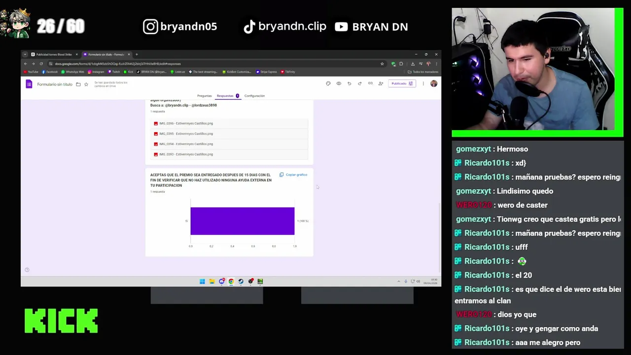Go back in the Chrome browser
The height and width of the screenshot is (355, 631).
pyautogui.click(x=26, y=64)
